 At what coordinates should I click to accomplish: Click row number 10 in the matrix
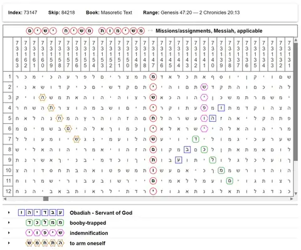8,170
